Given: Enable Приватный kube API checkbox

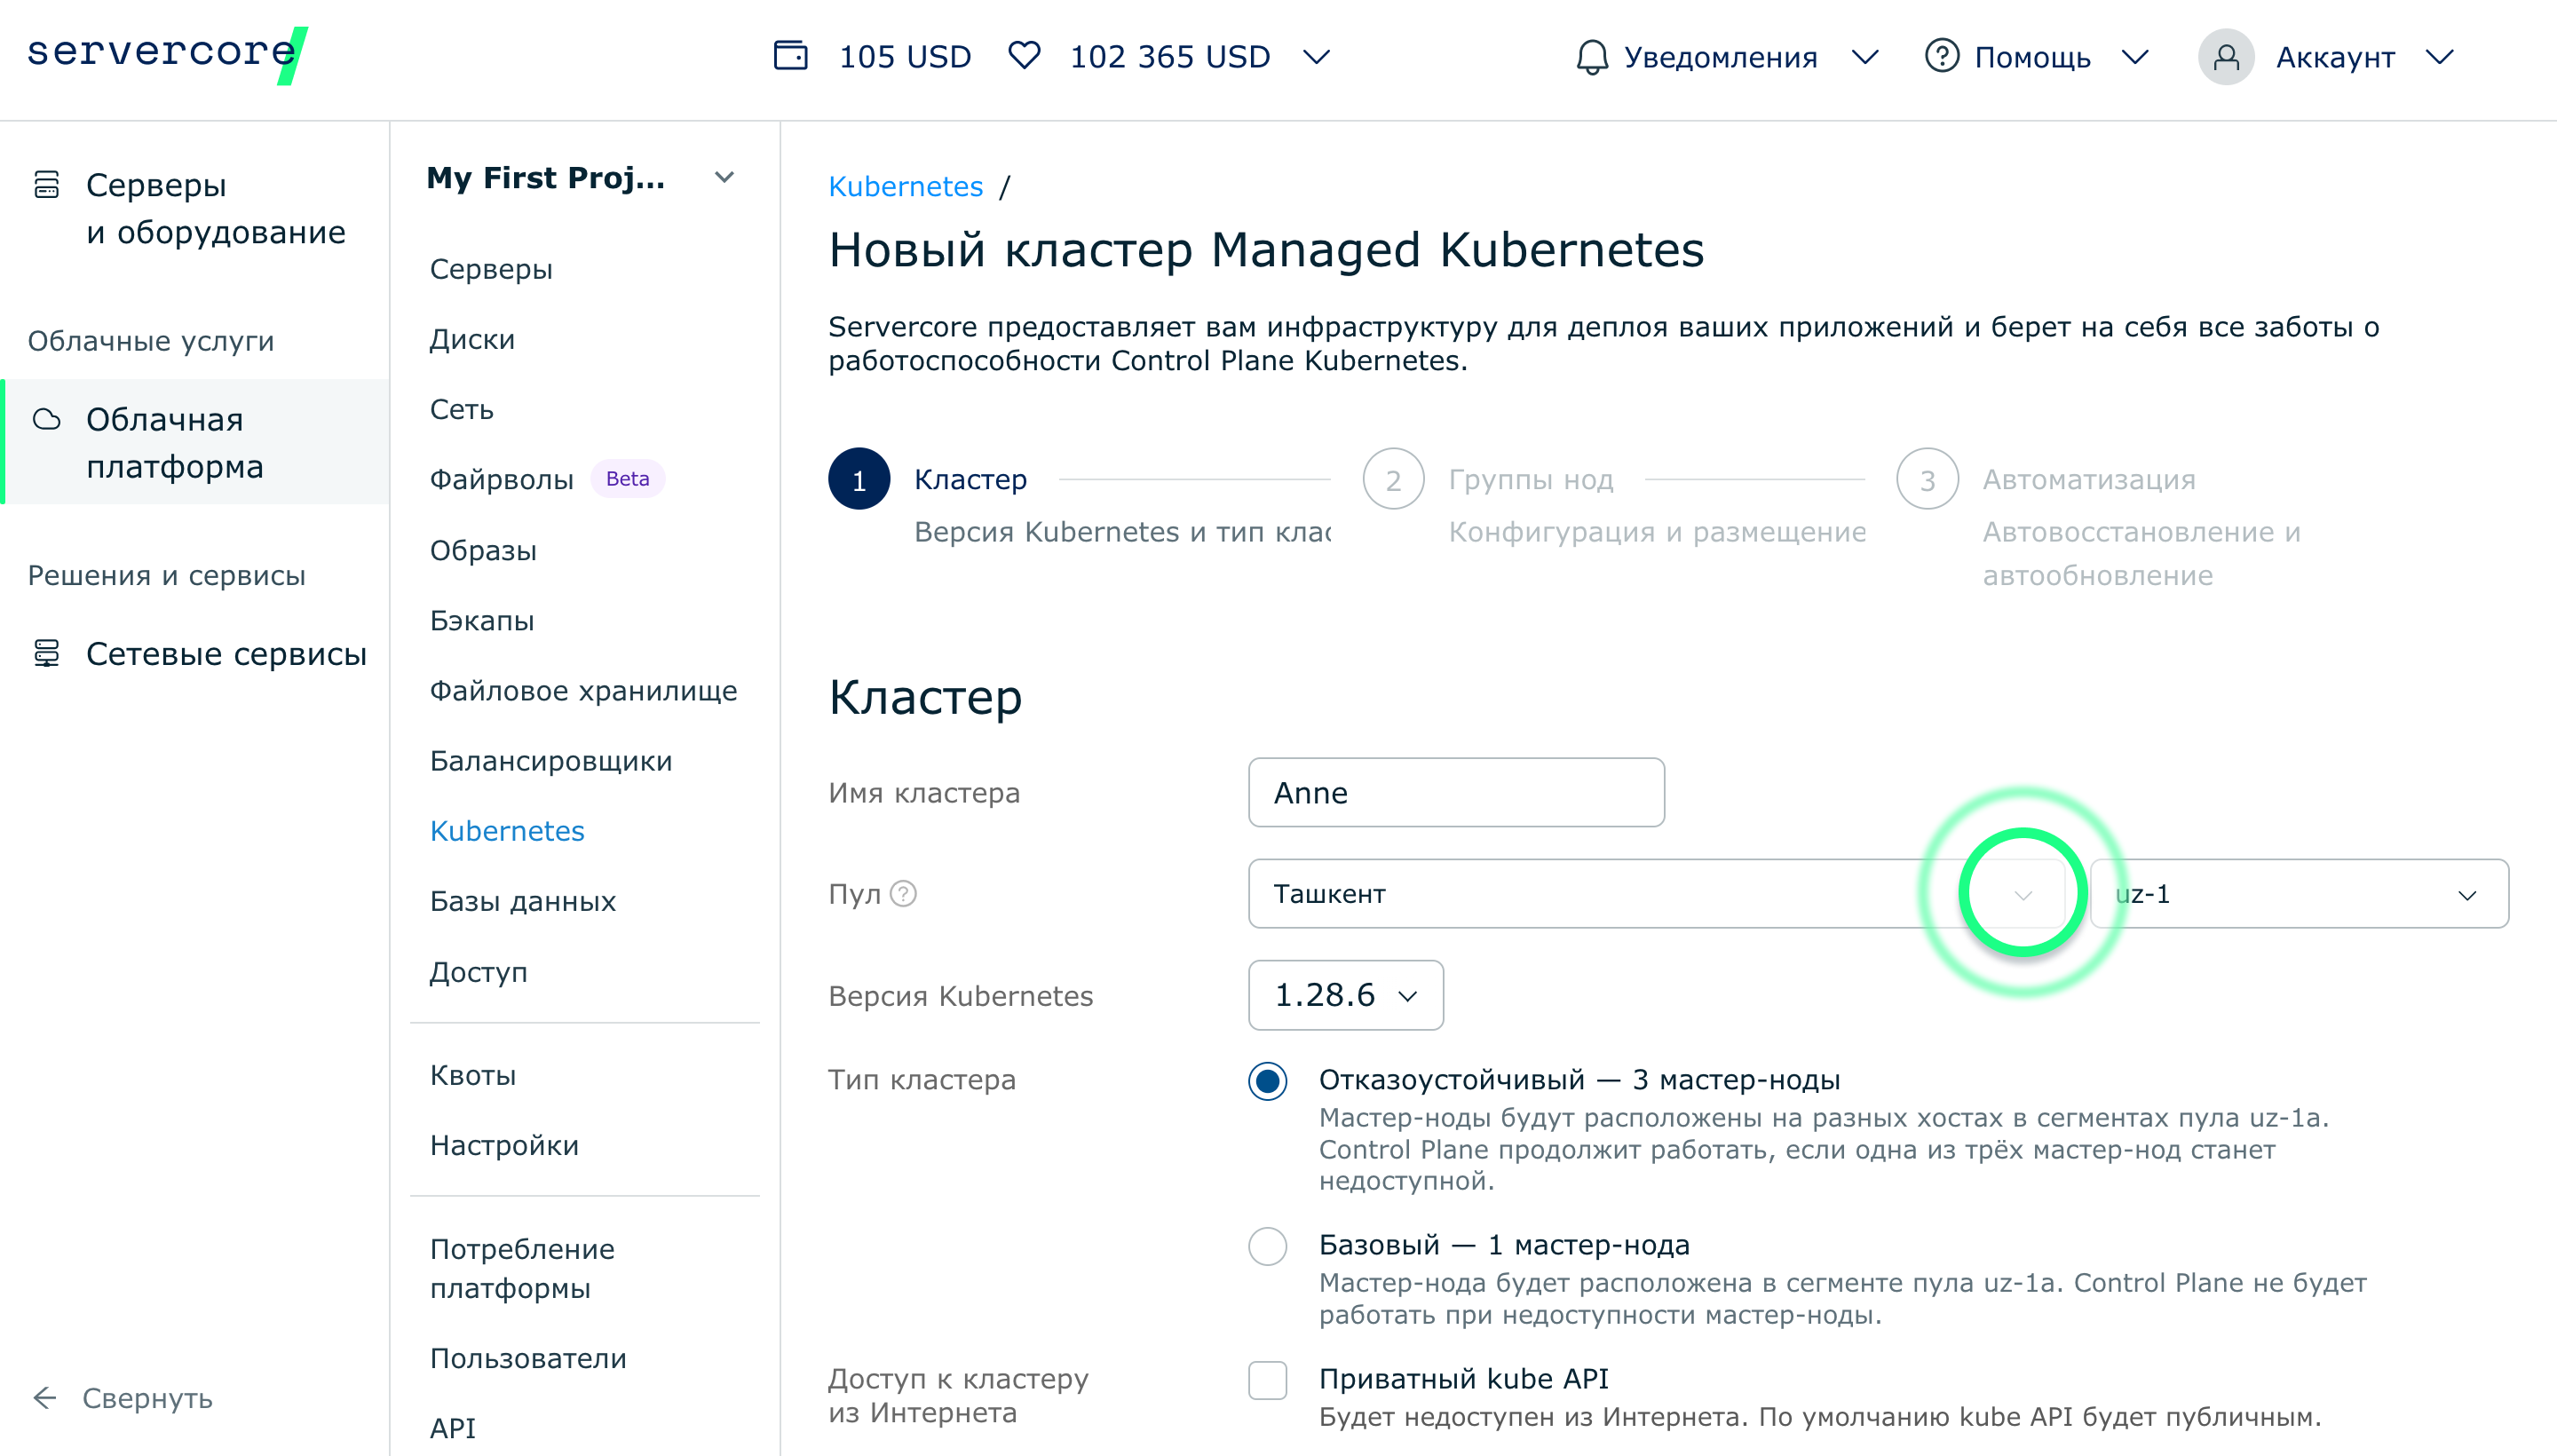Looking at the screenshot, I should tap(1267, 1380).
